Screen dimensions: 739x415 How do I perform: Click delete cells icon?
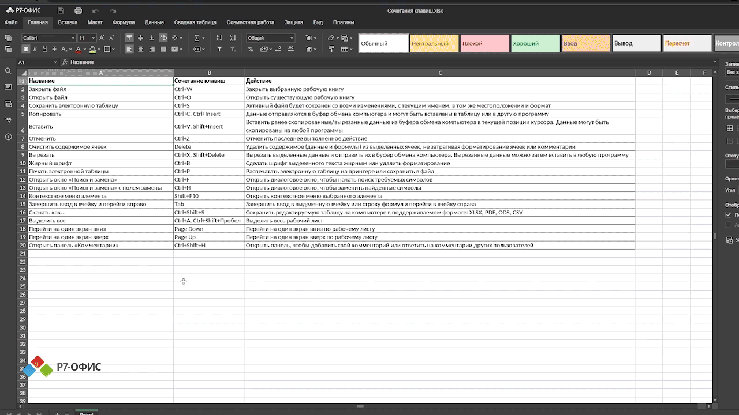[309, 49]
